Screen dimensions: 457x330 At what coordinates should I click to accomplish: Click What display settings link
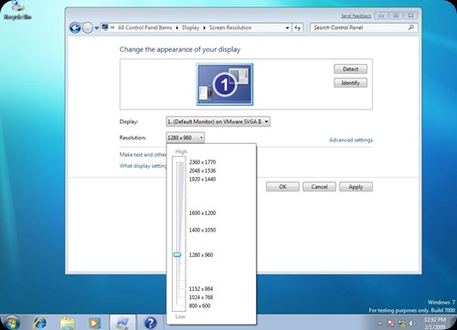[143, 166]
